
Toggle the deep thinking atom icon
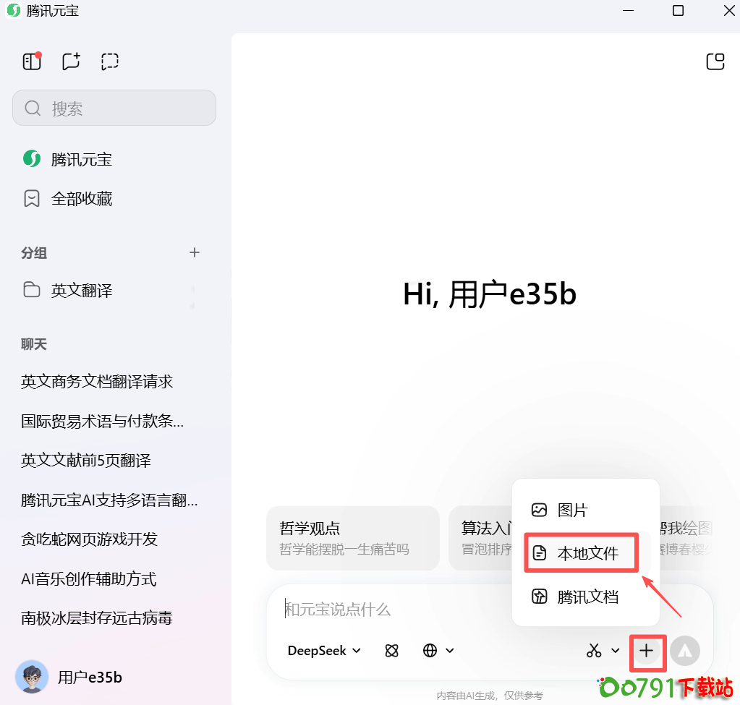(x=392, y=651)
